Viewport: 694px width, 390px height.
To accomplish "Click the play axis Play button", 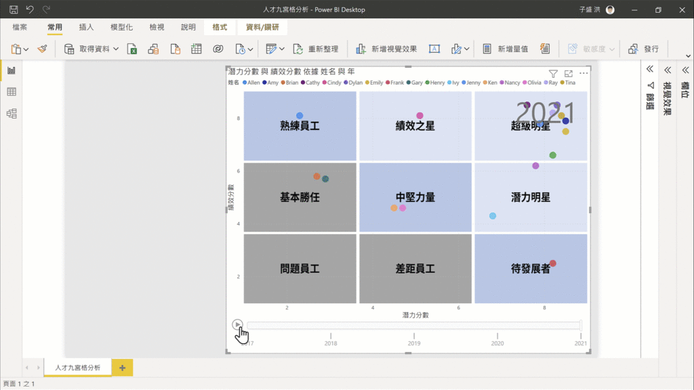I will coord(237,324).
